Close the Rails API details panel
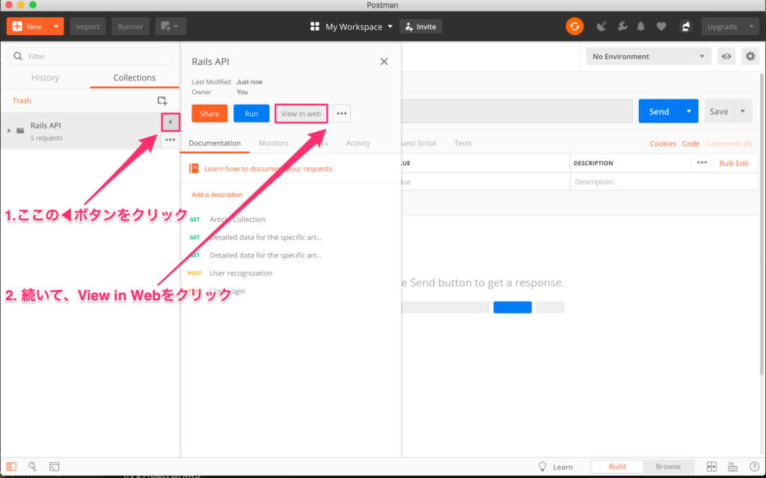 (x=384, y=61)
